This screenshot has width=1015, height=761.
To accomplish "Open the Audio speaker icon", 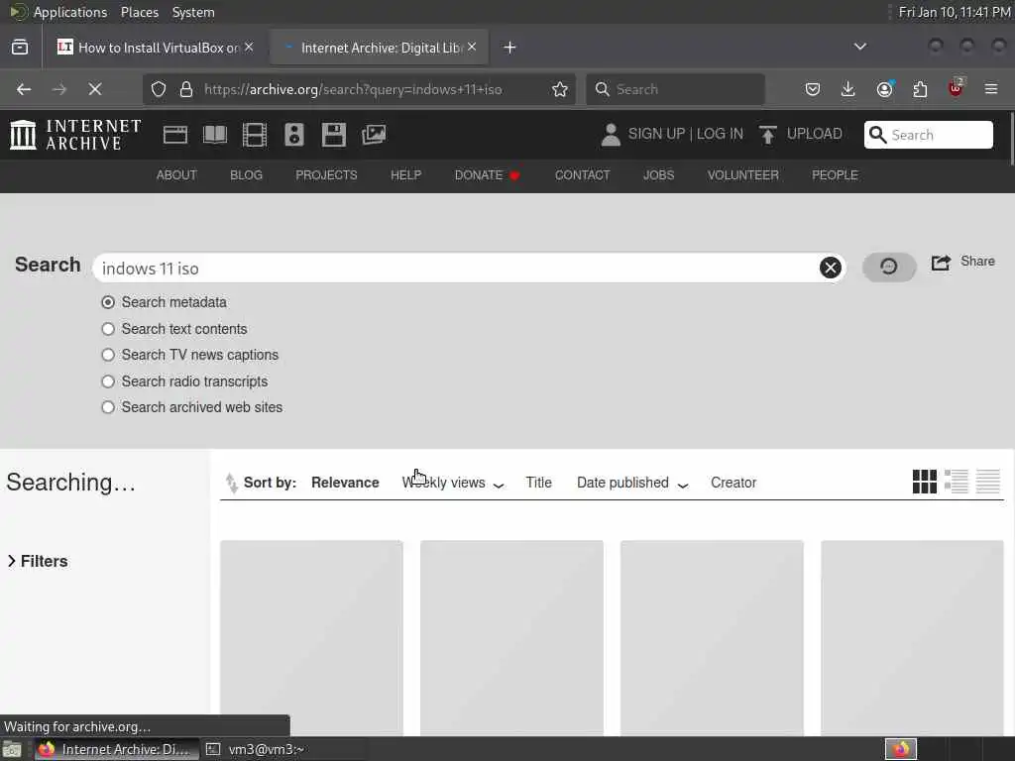I will point(293,135).
